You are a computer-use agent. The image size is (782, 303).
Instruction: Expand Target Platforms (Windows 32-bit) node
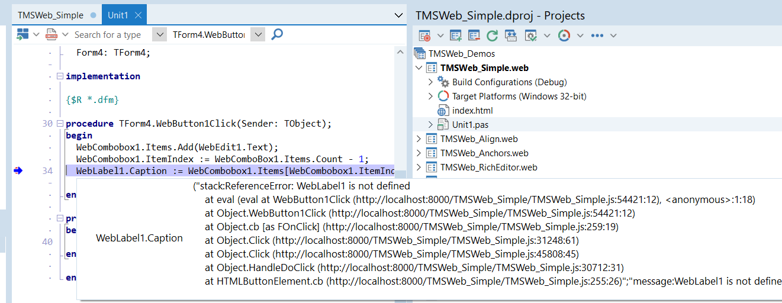tap(431, 96)
